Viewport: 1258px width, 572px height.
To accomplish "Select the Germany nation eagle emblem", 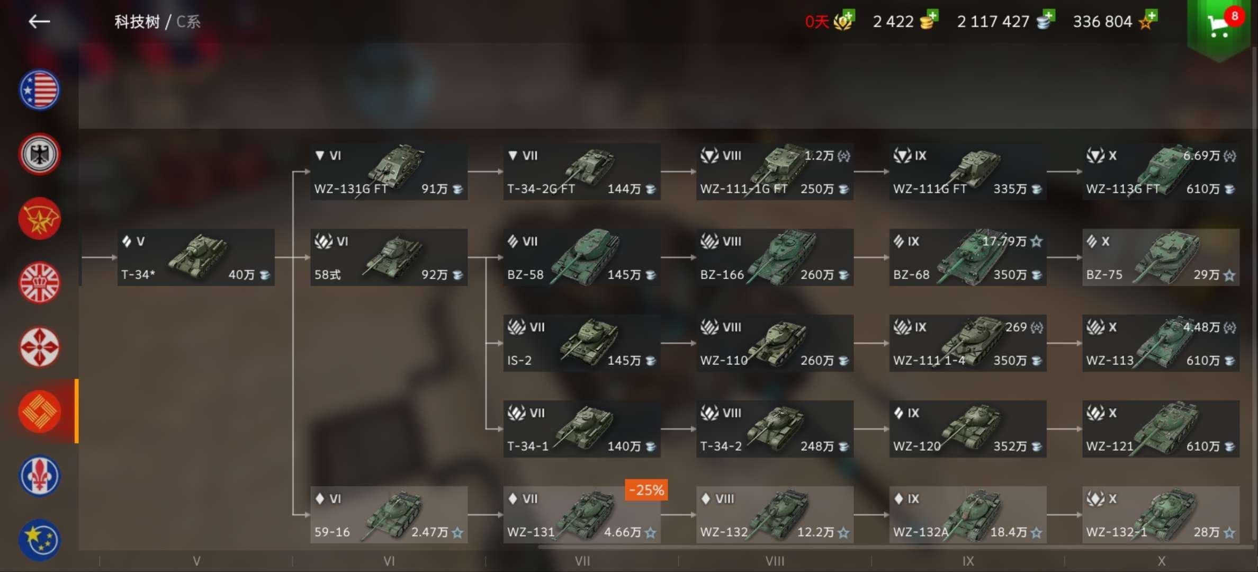I will pyautogui.click(x=40, y=154).
